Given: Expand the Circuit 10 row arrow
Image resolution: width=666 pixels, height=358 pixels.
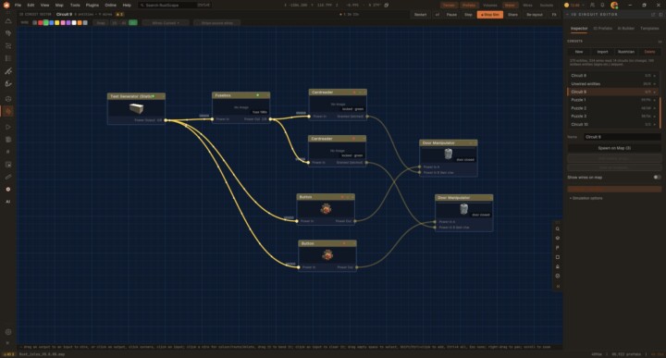Looking at the screenshot, I should (x=655, y=125).
